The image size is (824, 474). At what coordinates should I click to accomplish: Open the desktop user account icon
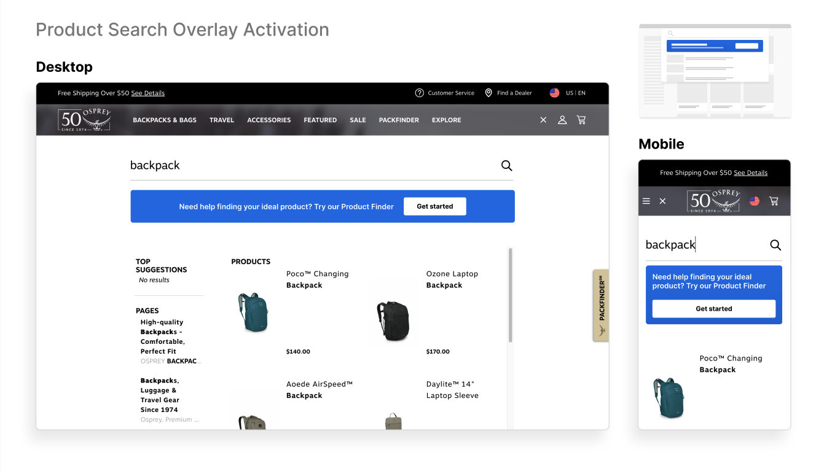point(562,120)
